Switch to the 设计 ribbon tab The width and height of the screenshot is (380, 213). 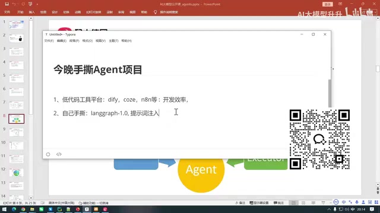tap(55, 12)
